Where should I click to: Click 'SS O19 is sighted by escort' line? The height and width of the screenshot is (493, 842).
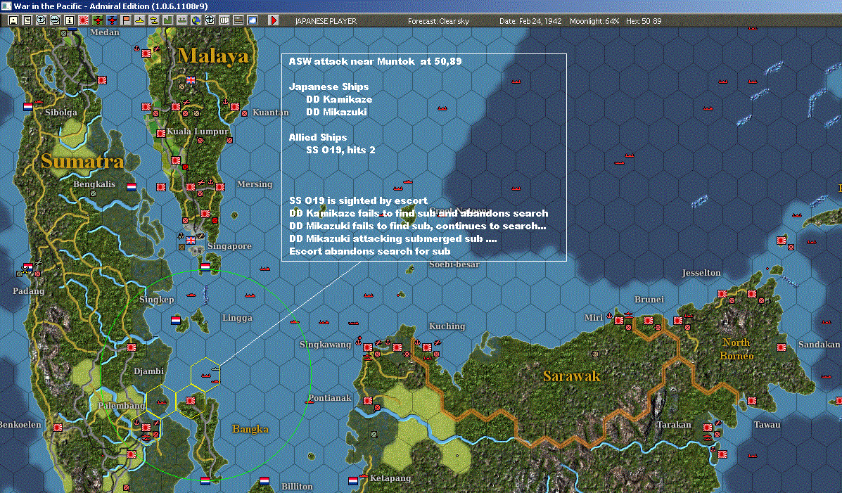358,201
